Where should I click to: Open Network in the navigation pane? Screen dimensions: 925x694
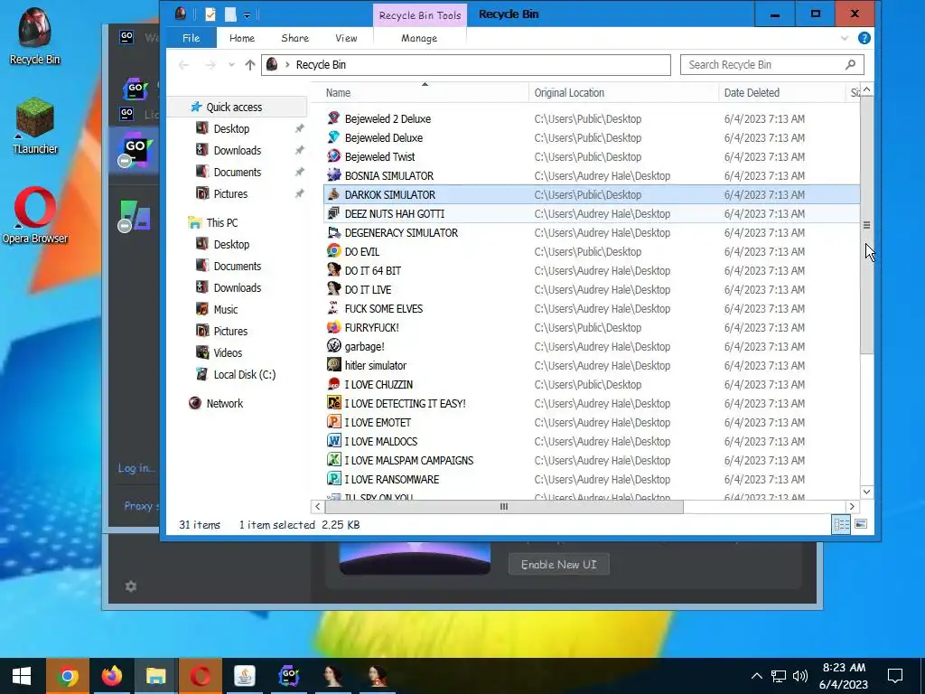[x=224, y=404]
